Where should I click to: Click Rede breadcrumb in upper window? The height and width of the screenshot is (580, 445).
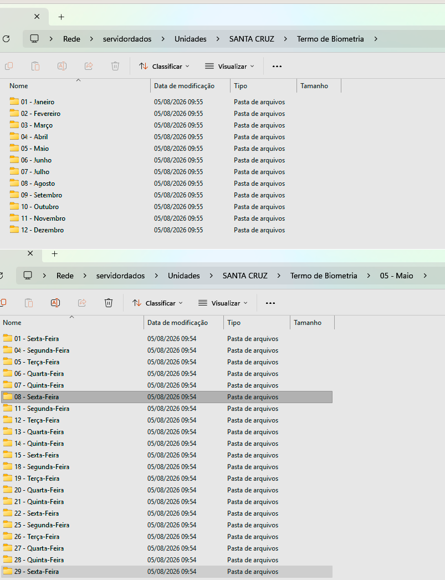(71, 39)
